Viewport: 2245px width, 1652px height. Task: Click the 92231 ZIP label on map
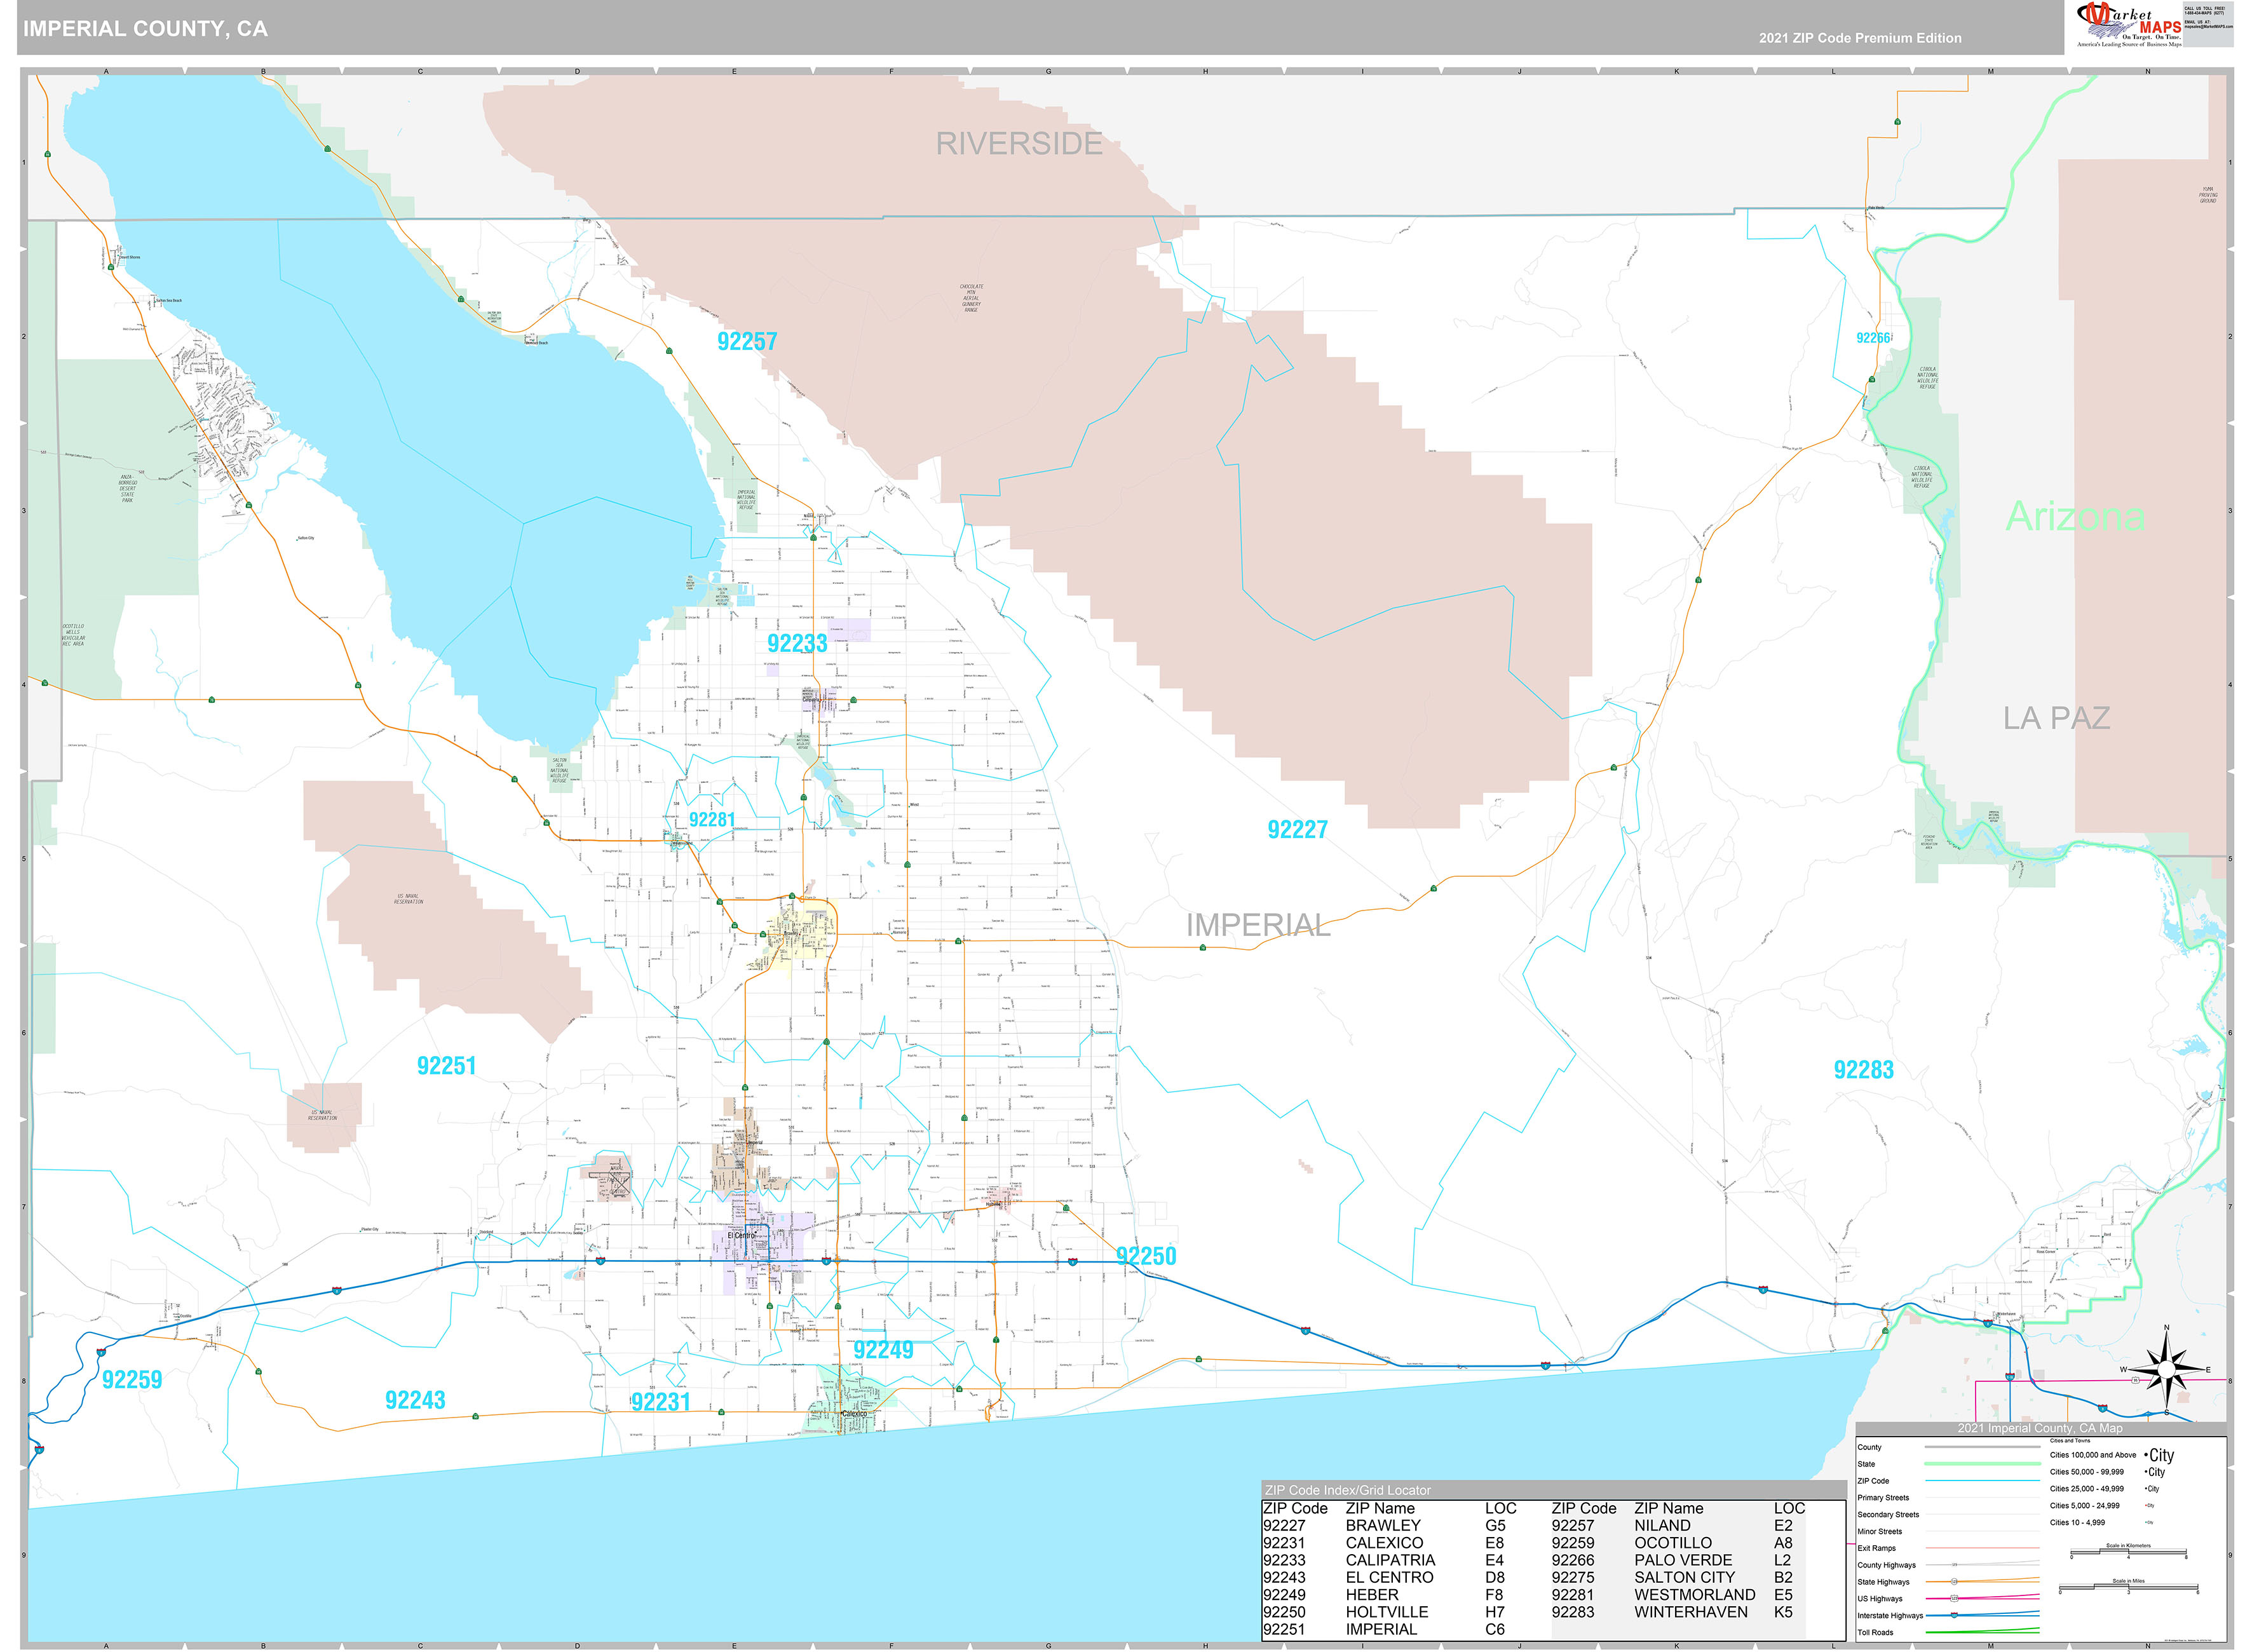point(660,1402)
